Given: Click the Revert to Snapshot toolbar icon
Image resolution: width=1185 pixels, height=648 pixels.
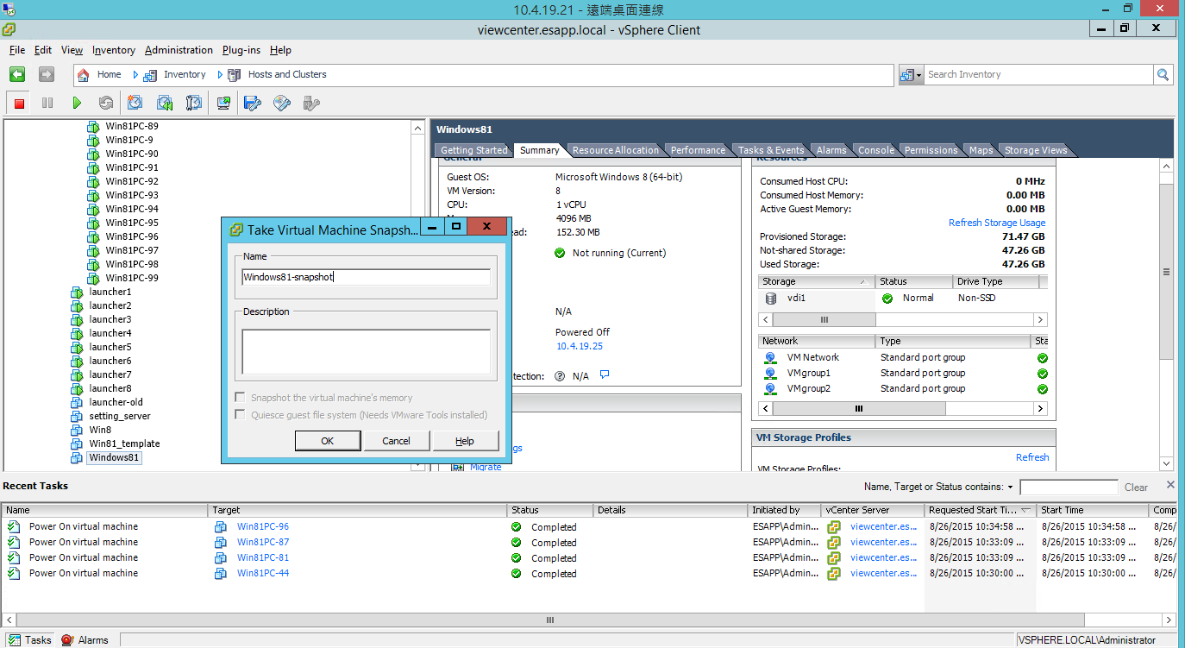Looking at the screenshot, I should (x=165, y=104).
